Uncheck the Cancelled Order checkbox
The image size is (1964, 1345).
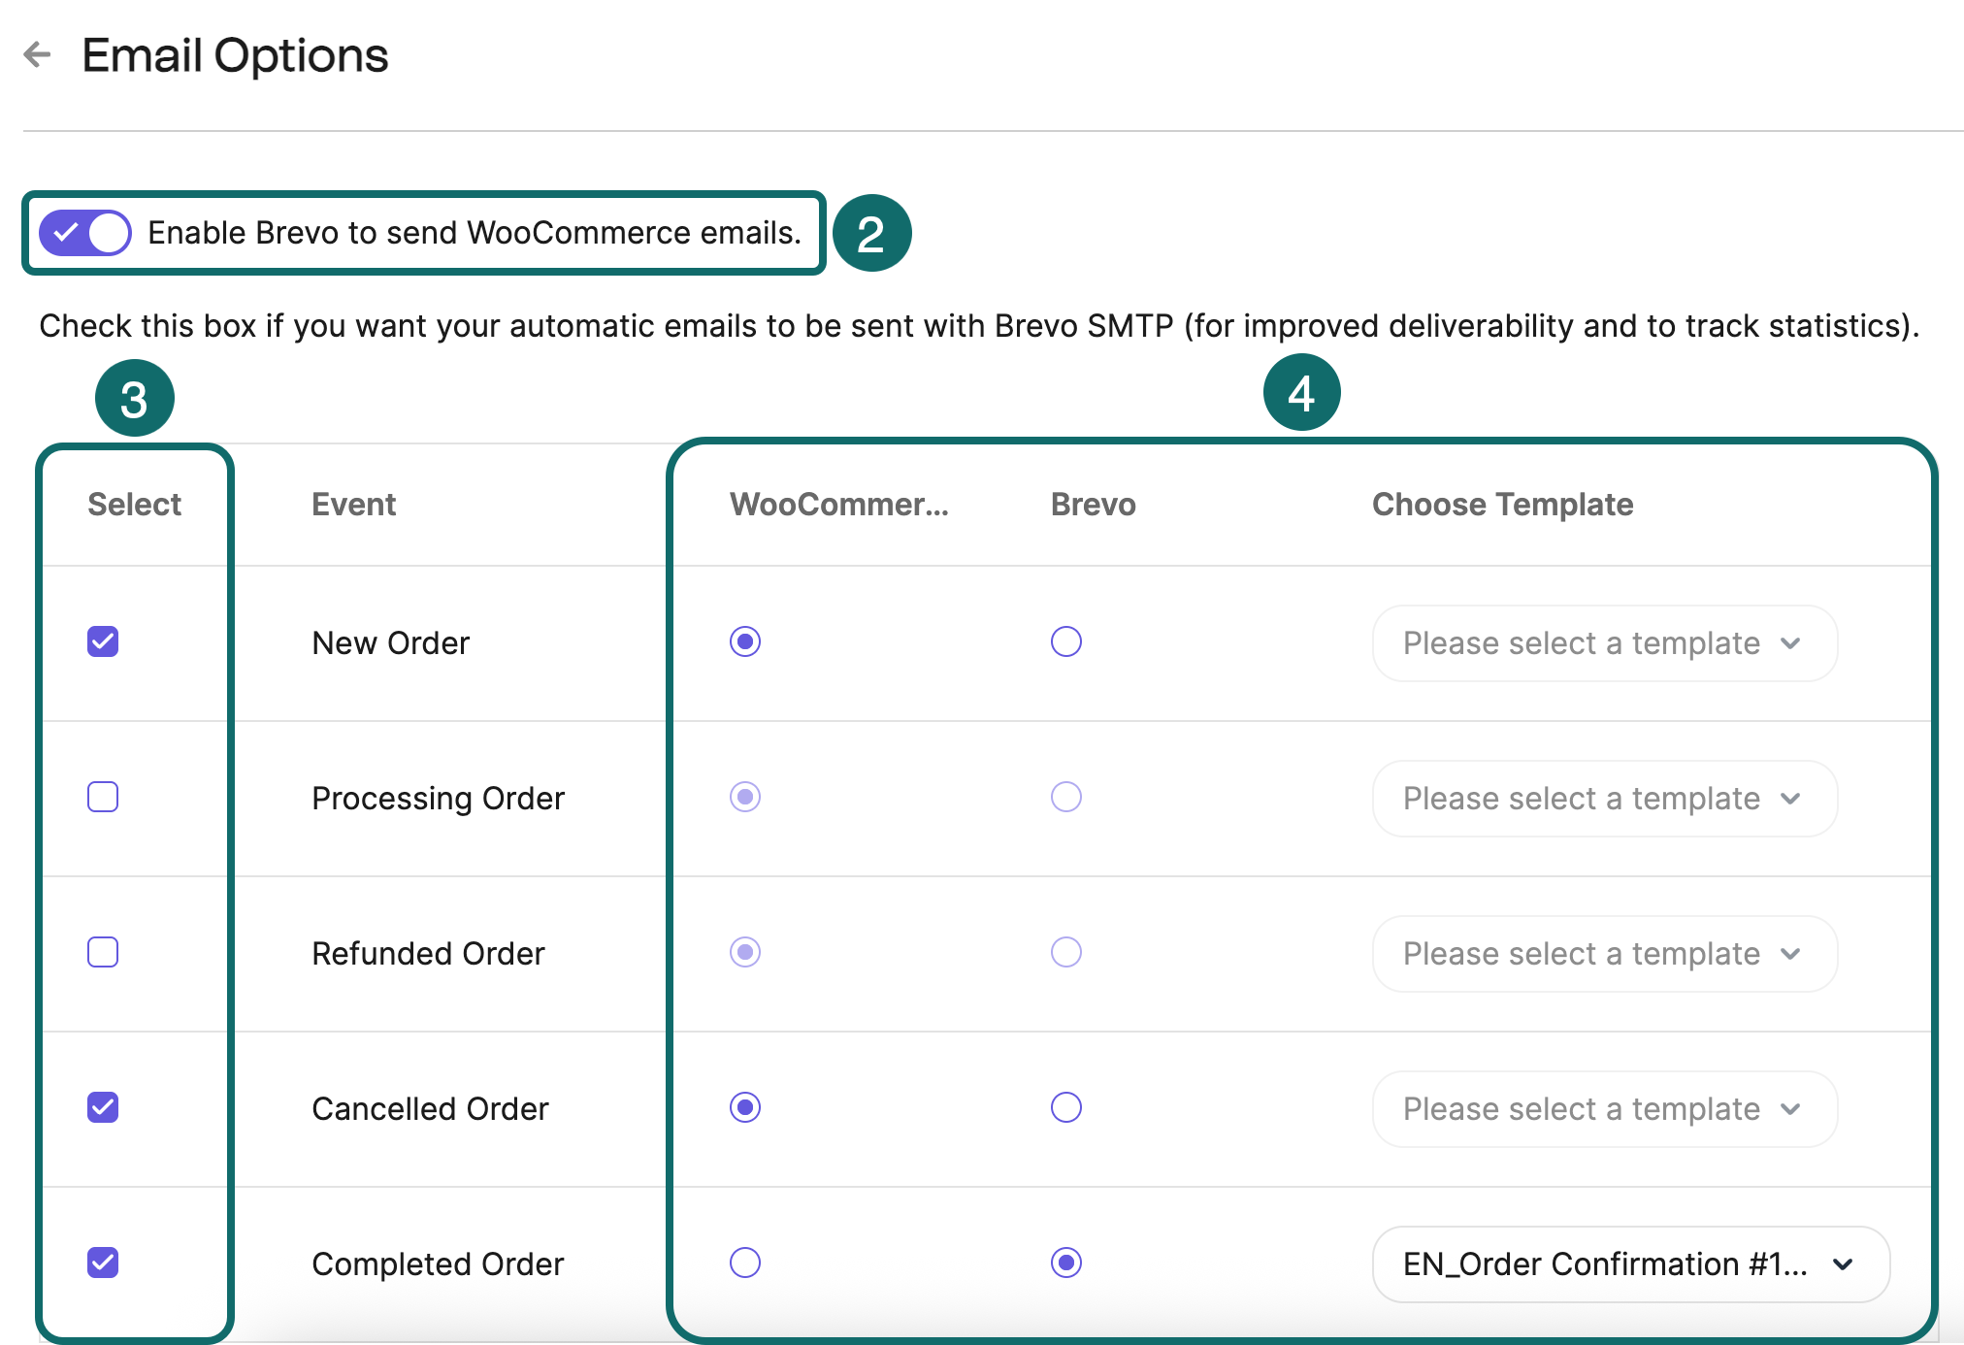point(102,1107)
